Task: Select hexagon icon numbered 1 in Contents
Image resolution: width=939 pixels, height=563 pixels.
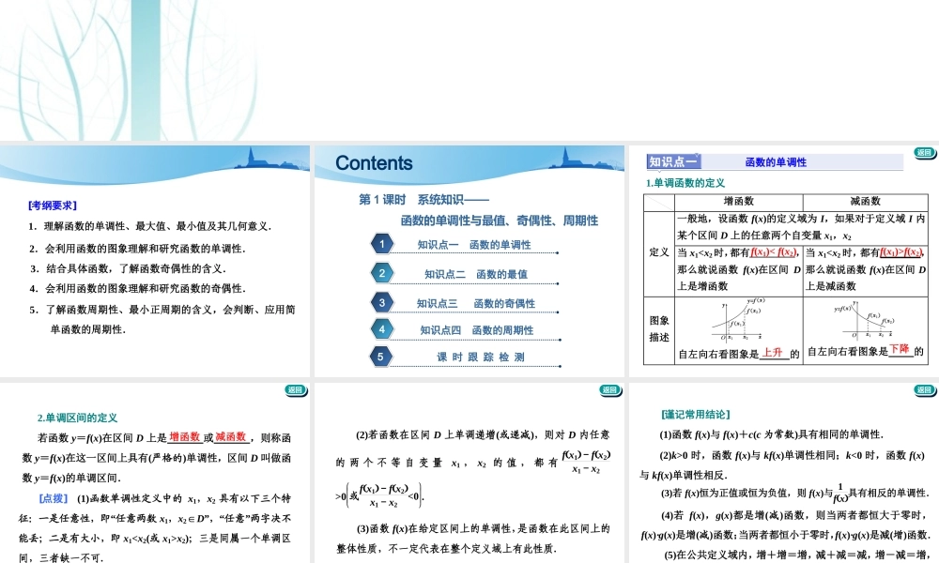Action: [x=382, y=244]
